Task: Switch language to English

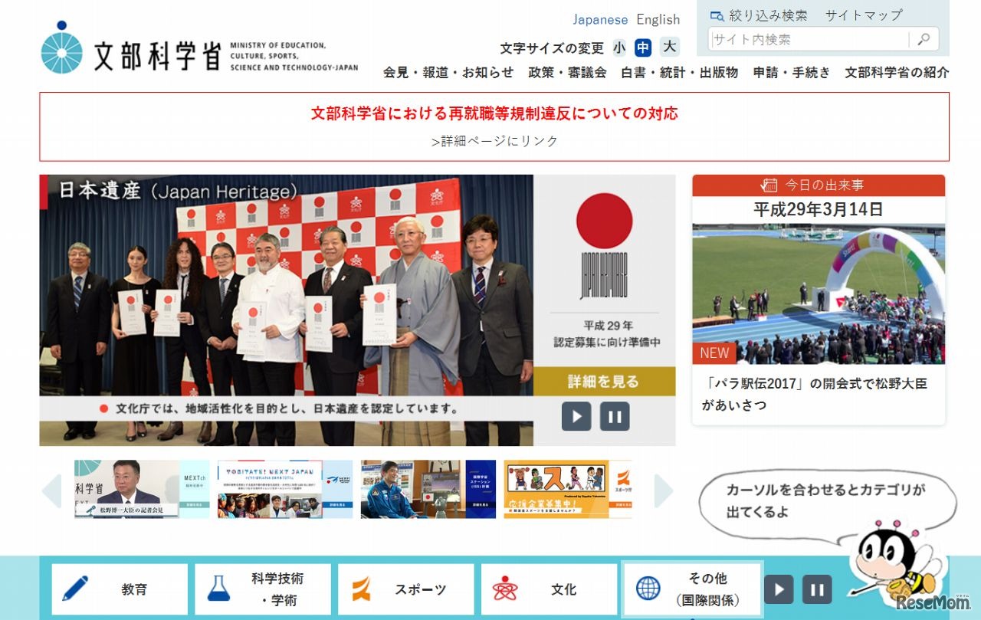Action: (x=658, y=19)
